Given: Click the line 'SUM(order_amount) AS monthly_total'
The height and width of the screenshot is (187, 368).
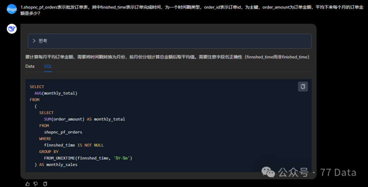Looking at the screenshot, I should point(85,119).
